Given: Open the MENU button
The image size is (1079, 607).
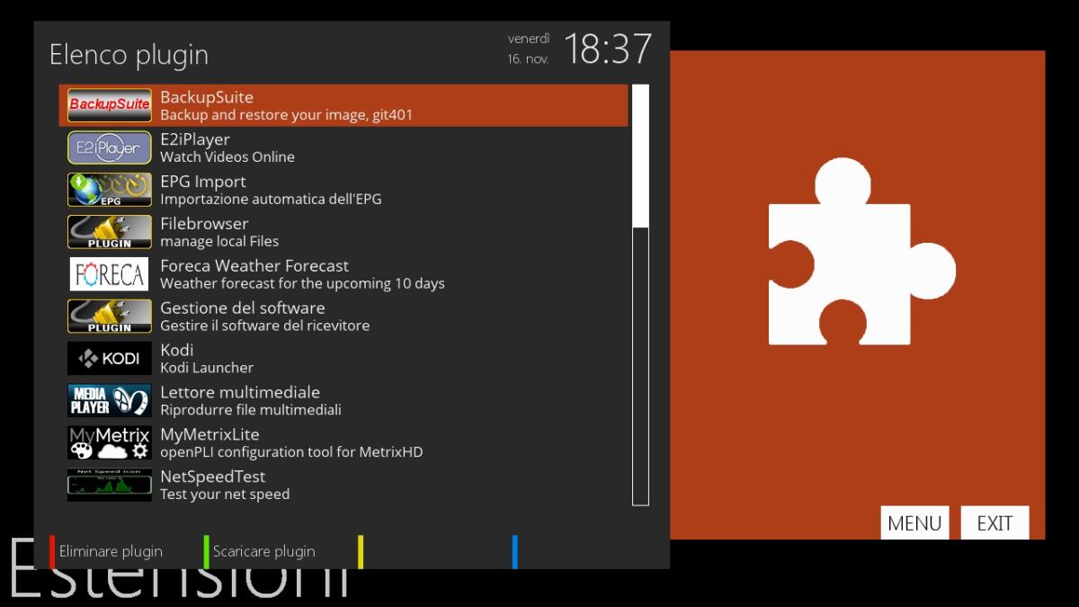Looking at the screenshot, I should coord(914,522).
